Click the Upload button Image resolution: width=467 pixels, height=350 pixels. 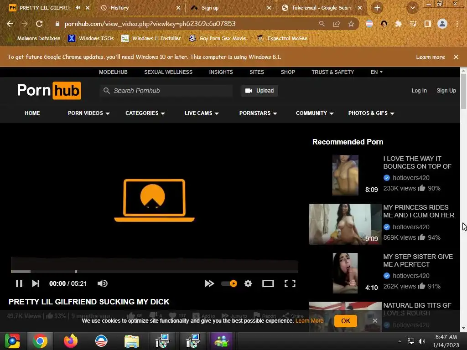[x=259, y=91]
